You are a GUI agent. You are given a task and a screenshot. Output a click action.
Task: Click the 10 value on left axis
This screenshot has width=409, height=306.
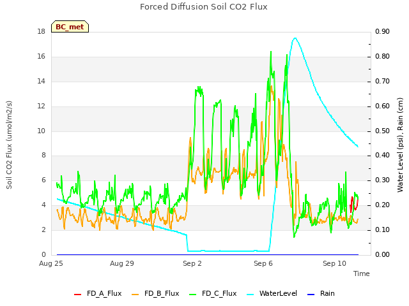(42, 131)
